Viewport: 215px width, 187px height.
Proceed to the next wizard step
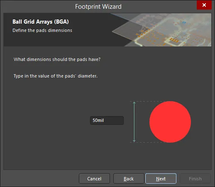tap(161, 179)
